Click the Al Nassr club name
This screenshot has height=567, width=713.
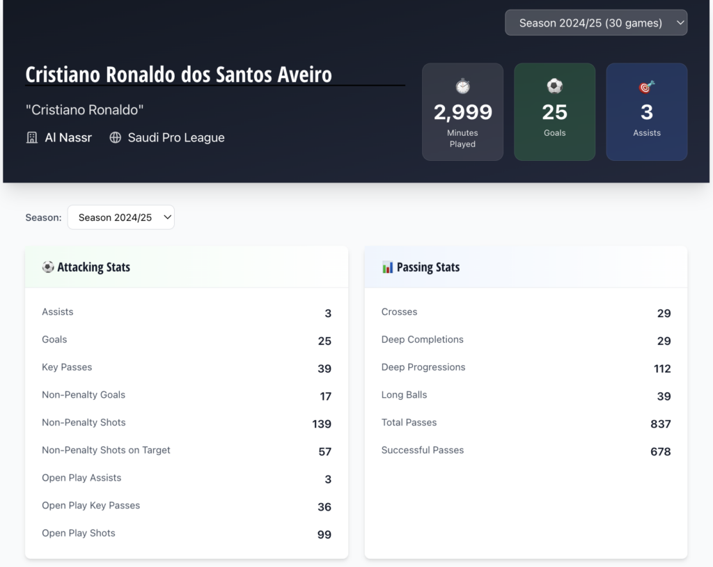(68, 137)
